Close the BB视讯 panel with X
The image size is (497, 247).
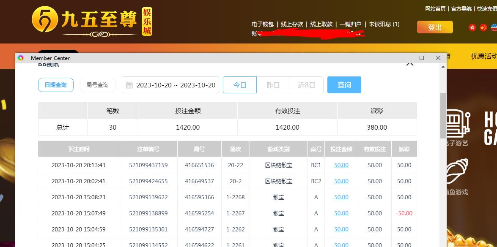(410, 63)
